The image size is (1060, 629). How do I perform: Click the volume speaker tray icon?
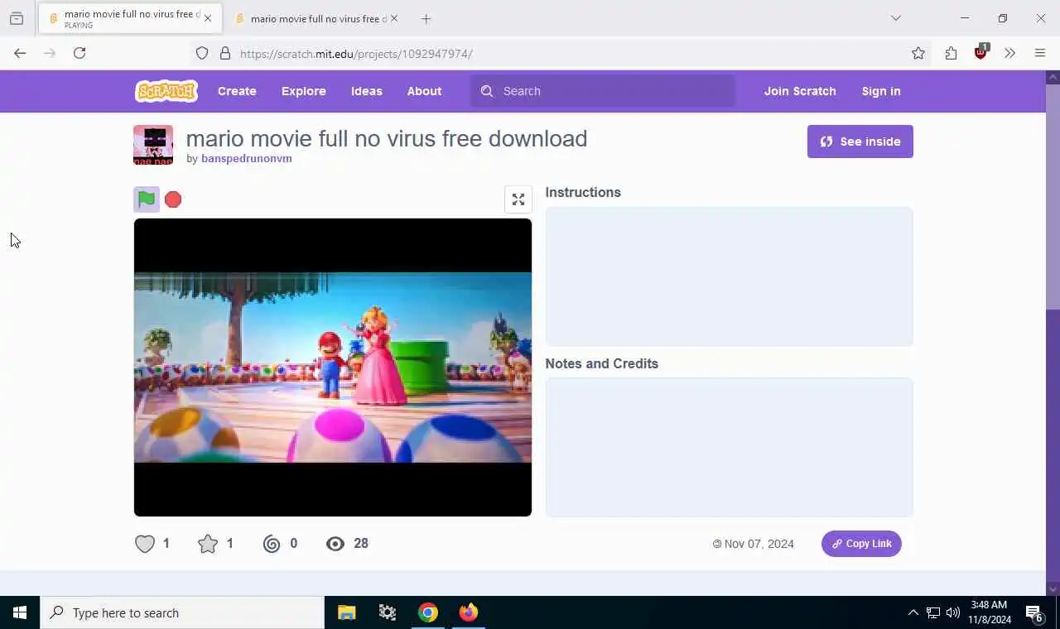coord(953,612)
